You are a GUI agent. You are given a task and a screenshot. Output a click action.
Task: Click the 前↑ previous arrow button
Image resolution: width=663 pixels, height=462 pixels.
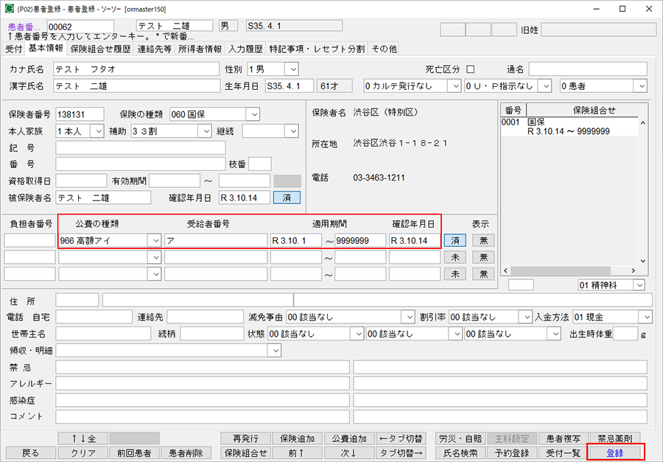point(296,453)
